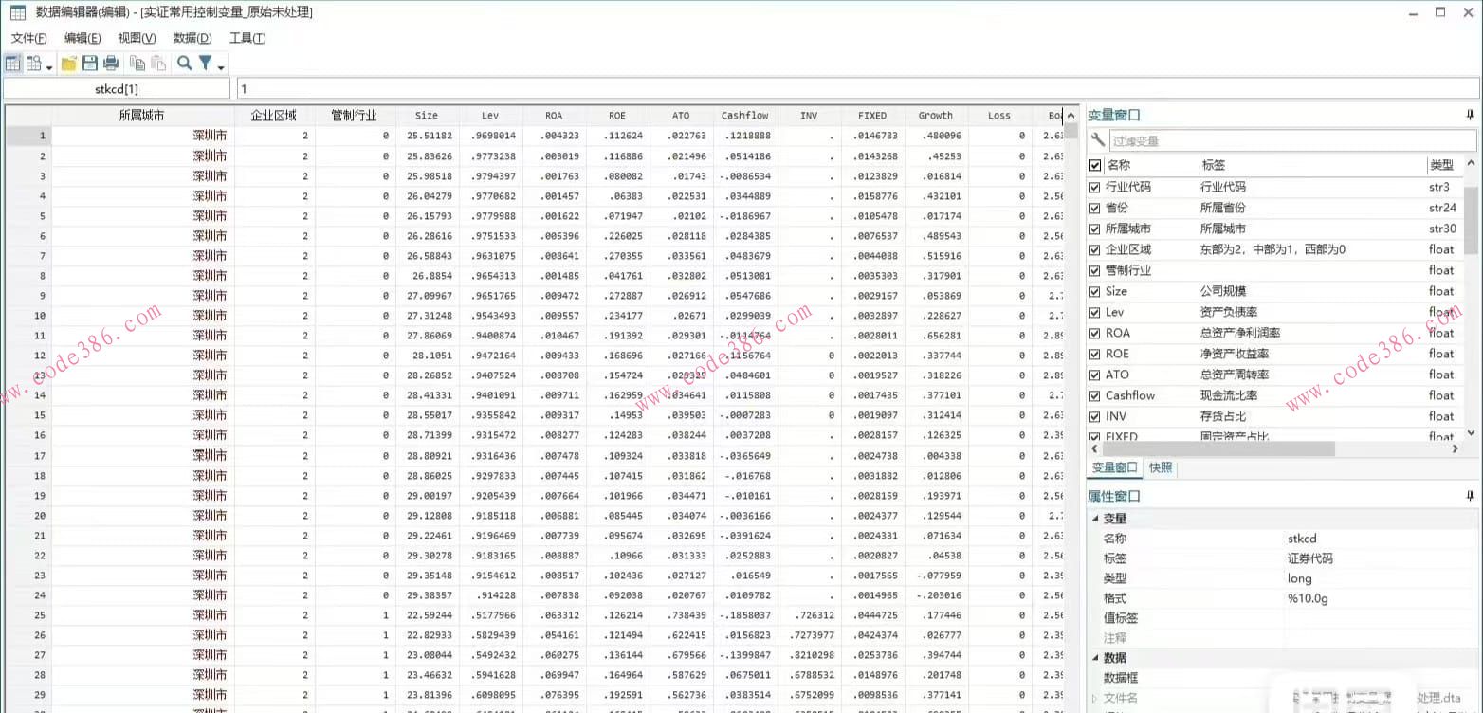Uncheck the ROA variable checkbox
Image resolution: width=1483 pixels, height=713 pixels.
click(1095, 333)
